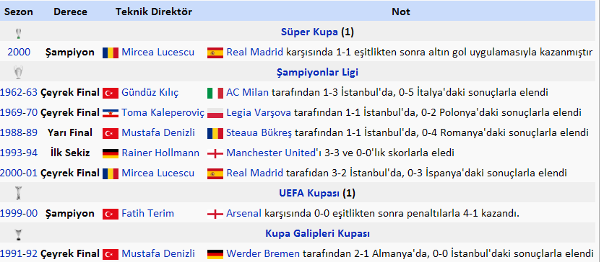Screen dimensions: 604x262
Task: Click the Spanish flag in the 2000 row
Action: (x=215, y=53)
